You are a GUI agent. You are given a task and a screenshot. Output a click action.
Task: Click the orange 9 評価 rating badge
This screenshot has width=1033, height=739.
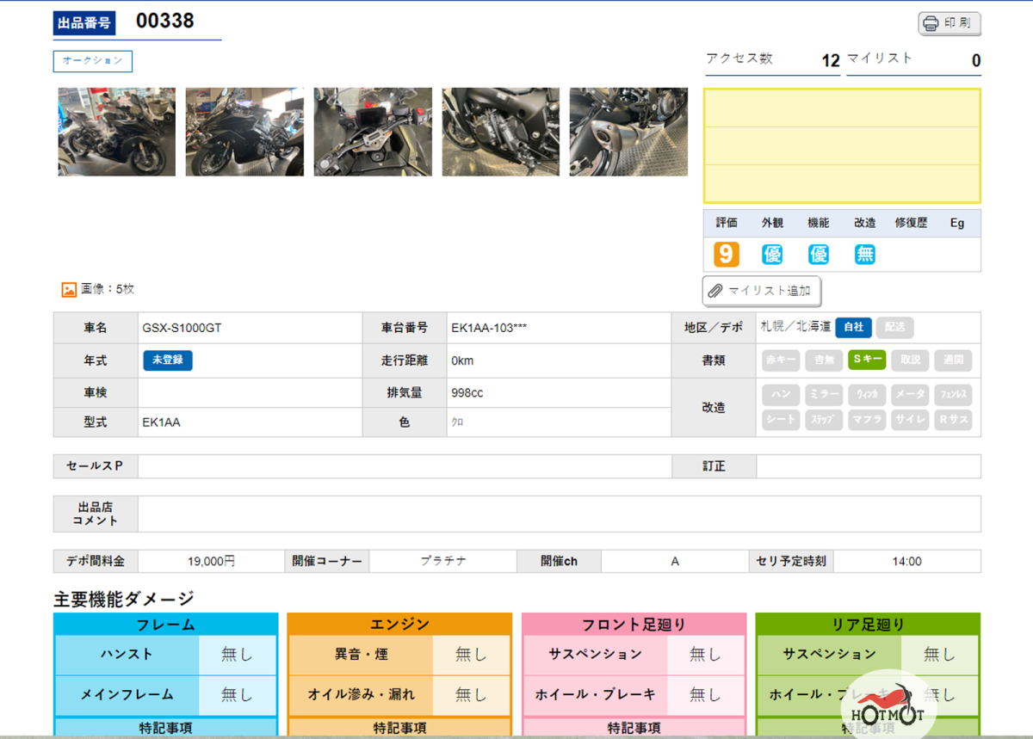(x=727, y=254)
